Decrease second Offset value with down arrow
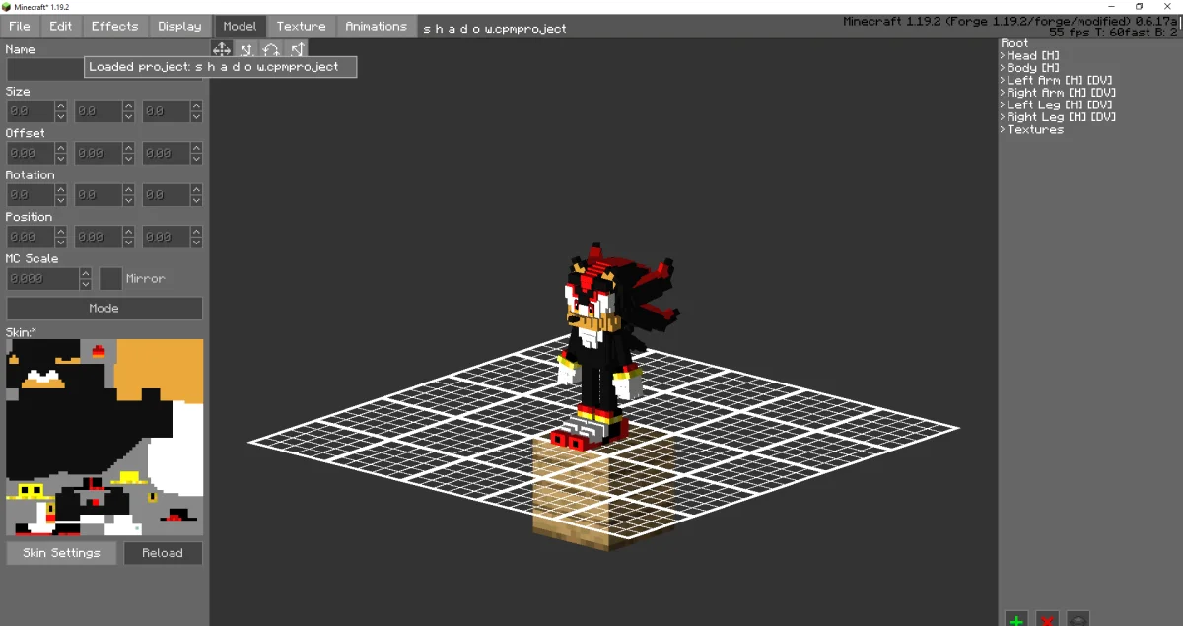The image size is (1183, 626). coord(129,160)
